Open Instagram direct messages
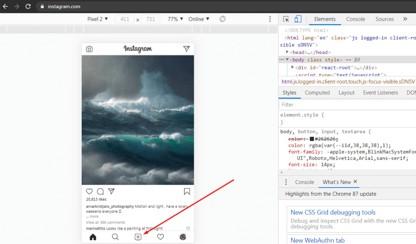This screenshot has height=244, width=416. point(186,49)
